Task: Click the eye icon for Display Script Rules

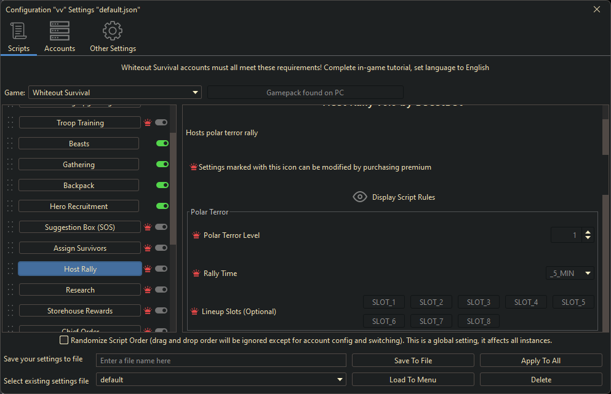Action: [x=360, y=197]
